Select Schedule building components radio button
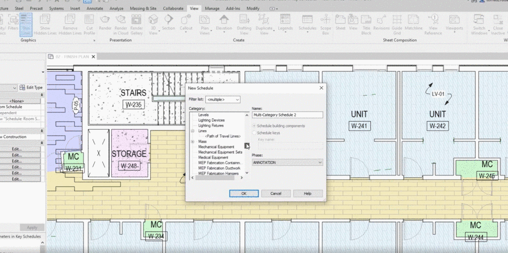Screen dimensions: 508x253 tap(255, 126)
